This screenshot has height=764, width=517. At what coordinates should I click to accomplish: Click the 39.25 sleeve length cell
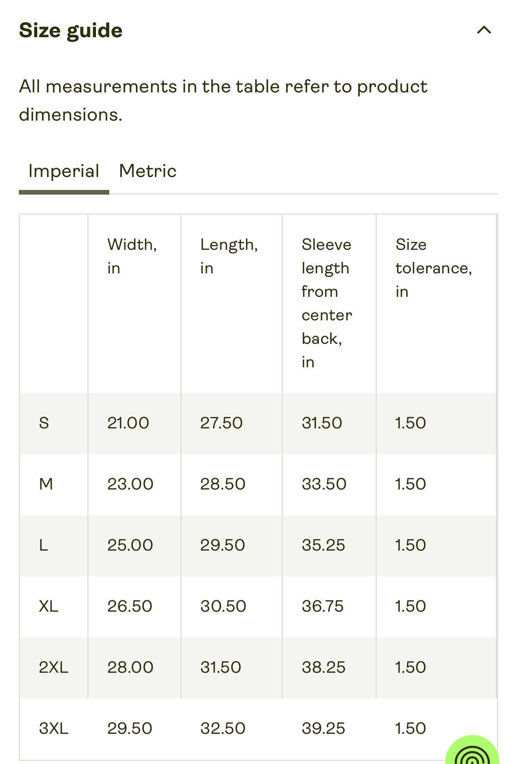[324, 729]
